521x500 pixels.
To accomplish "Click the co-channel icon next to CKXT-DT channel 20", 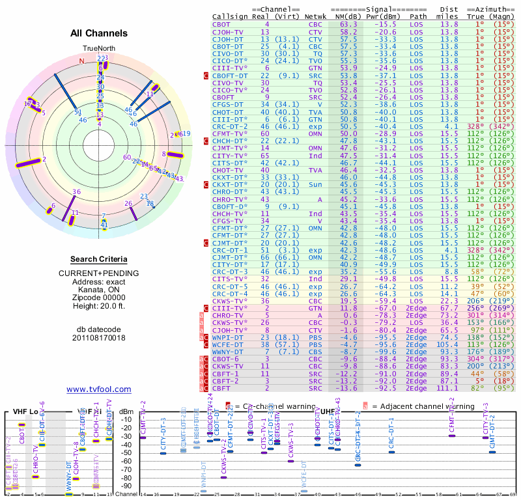I will click(206, 186).
